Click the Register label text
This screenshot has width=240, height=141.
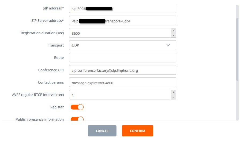[57, 107]
